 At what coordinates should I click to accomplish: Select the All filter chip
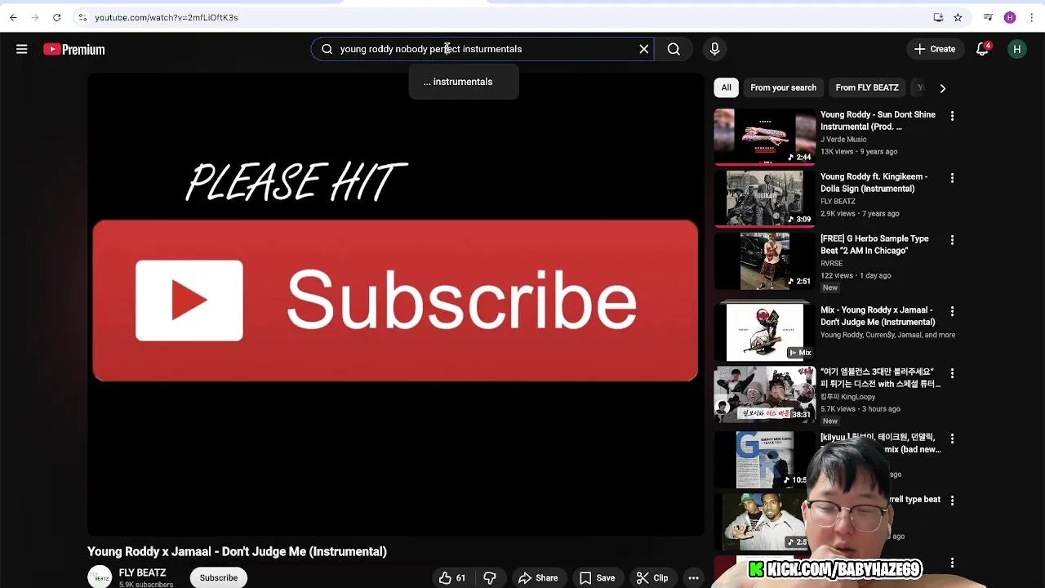point(726,87)
